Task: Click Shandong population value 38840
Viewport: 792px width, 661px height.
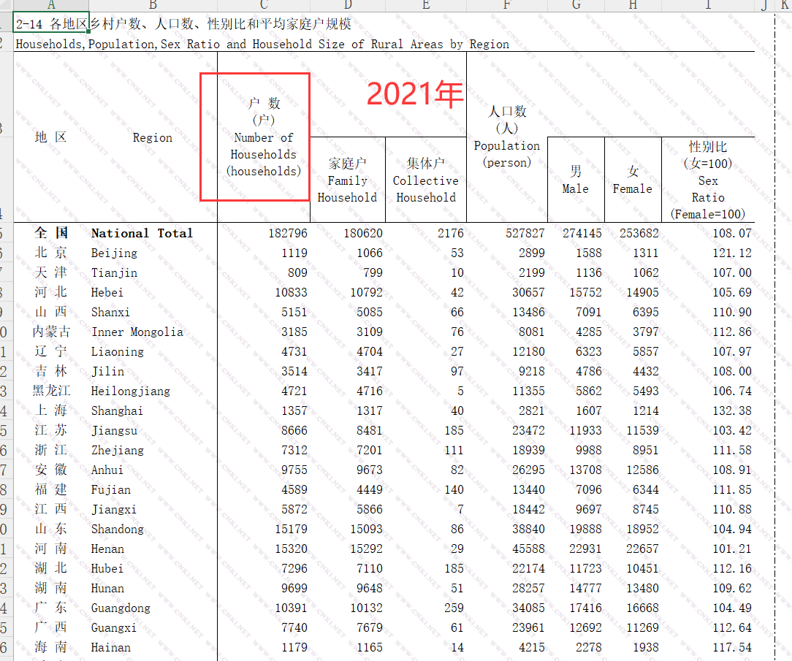Action: pos(528,529)
